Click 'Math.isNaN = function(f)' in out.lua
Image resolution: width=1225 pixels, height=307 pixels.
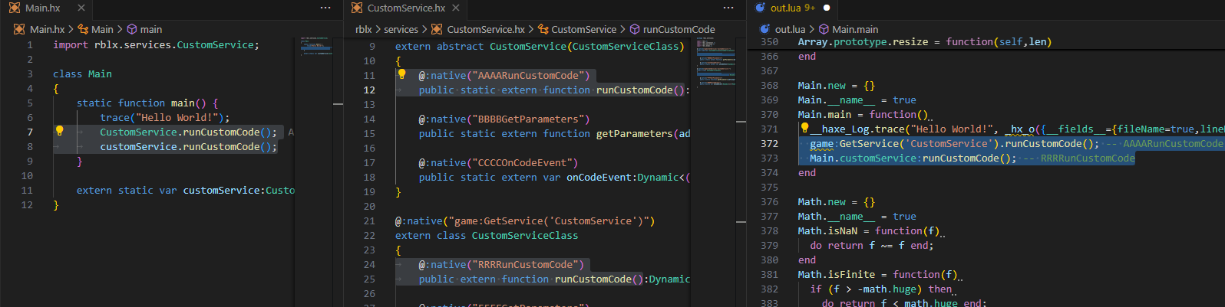pos(870,230)
